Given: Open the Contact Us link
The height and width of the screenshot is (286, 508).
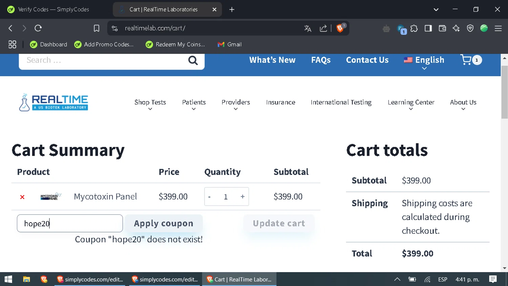Looking at the screenshot, I should click(367, 60).
